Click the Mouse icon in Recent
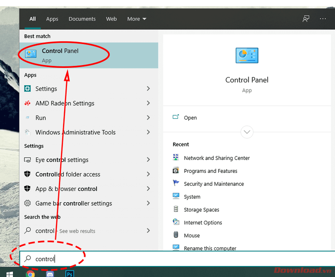Viewport: 335px width, 277px height. [x=176, y=235]
